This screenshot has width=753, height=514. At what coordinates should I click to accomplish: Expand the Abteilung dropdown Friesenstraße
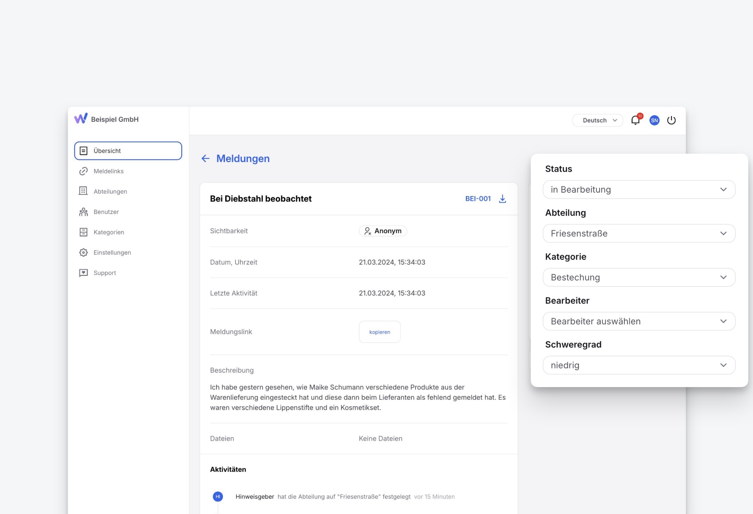(x=639, y=233)
